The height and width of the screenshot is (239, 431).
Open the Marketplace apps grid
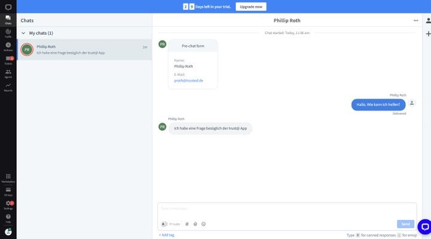[8, 178]
